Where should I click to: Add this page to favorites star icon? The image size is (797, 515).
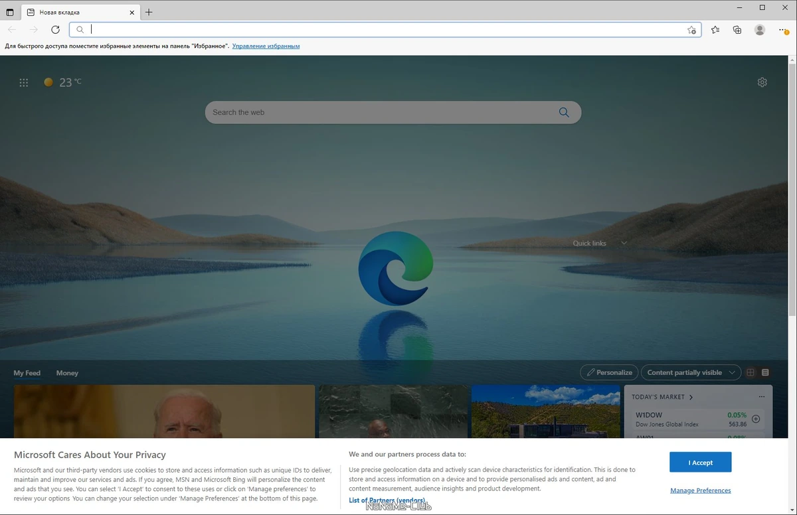[x=691, y=30]
